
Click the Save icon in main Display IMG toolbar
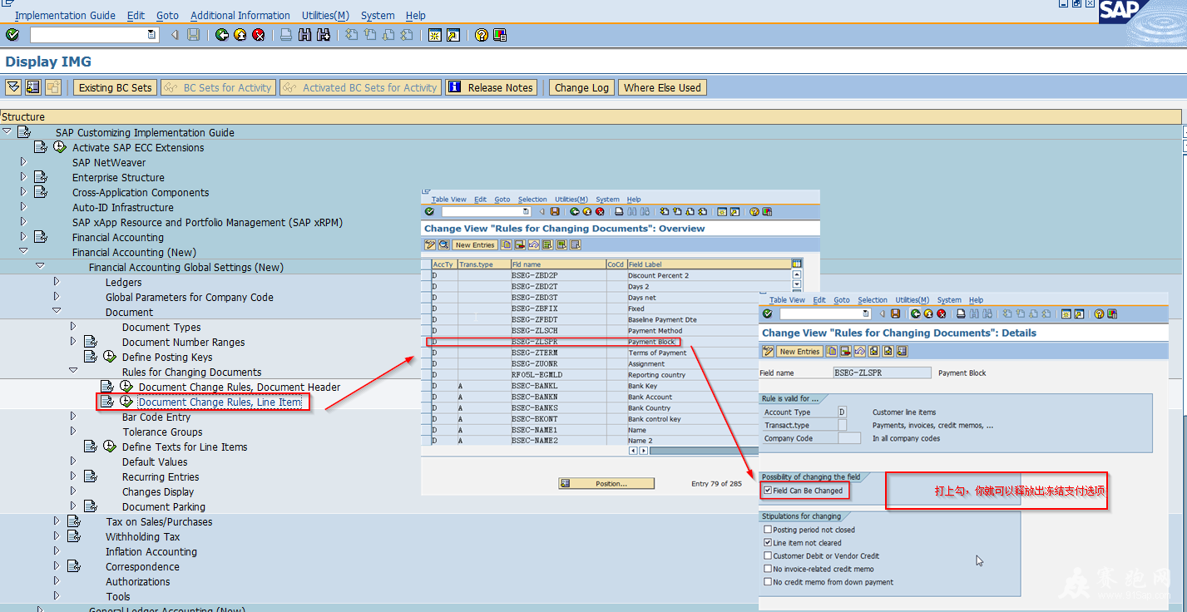[x=194, y=35]
